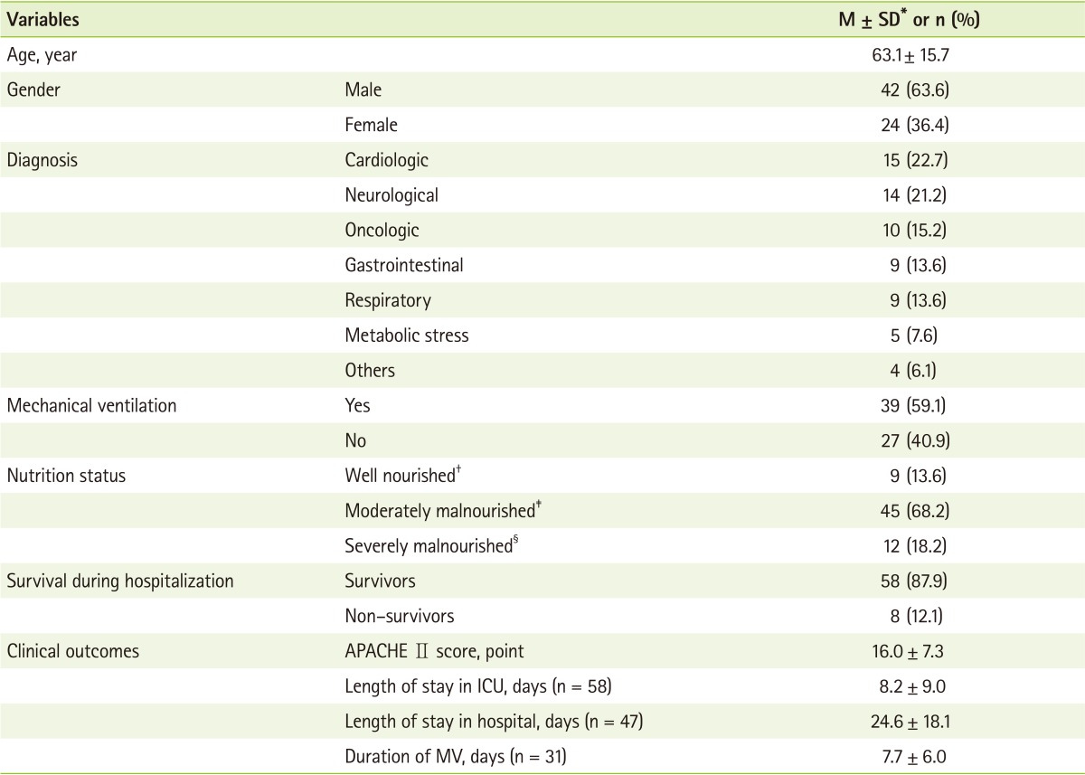Select the Nutrition status row label
Image resolution: width=1085 pixels, height=775 pixels.
[x=66, y=476]
